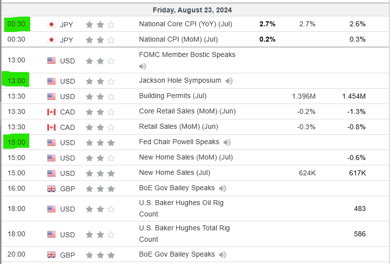Click speaker icon under FOMC Member Bostic Speaks
Viewport: 391px width, 264px height.
pos(143,66)
